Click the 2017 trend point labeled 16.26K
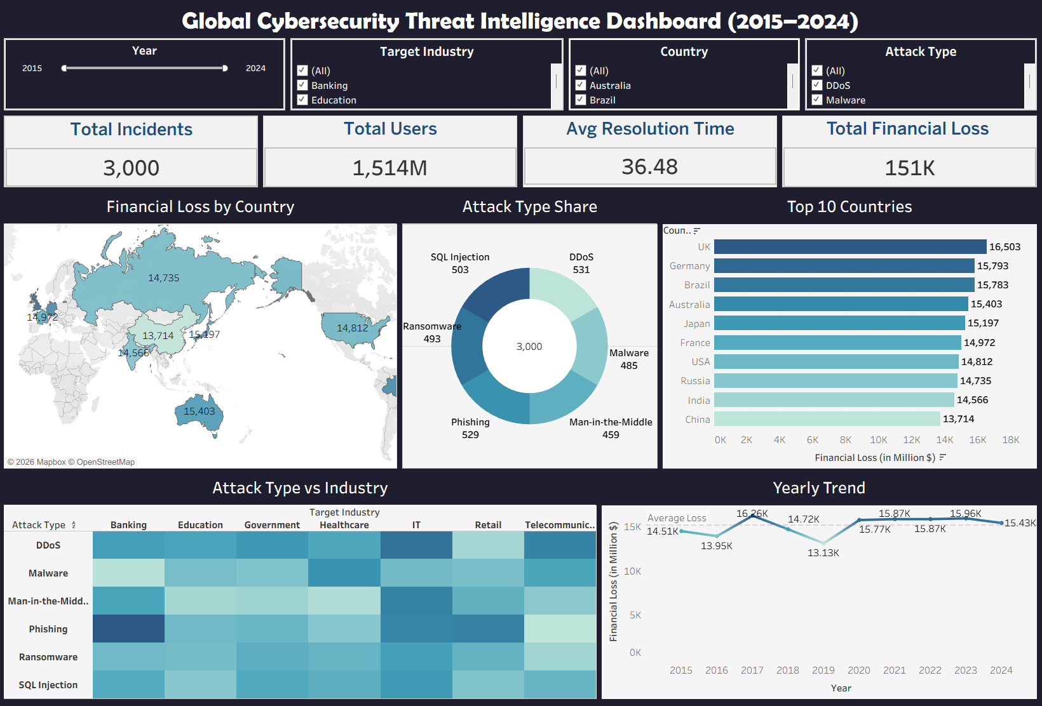The height and width of the screenshot is (706, 1042). [752, 516]
